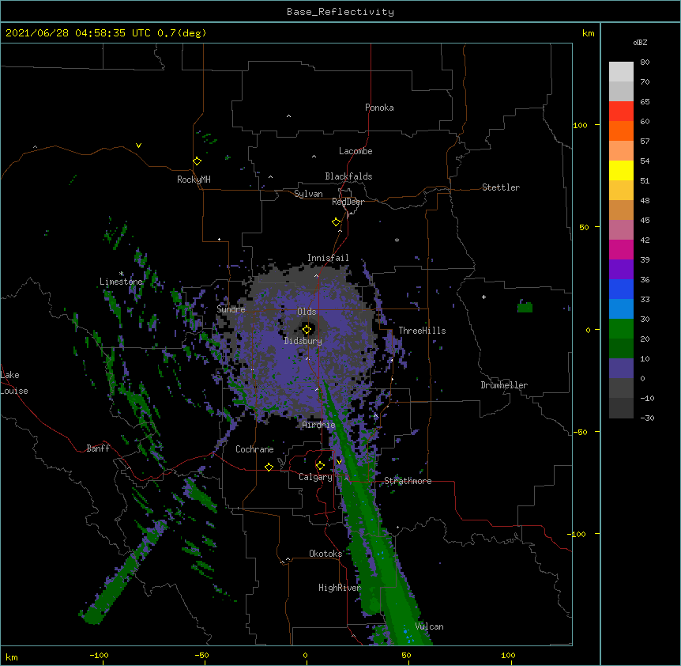Click the ThreeHills town label
Screen dimensions: 681x666
pyautogui.click(x=422, y=331)
